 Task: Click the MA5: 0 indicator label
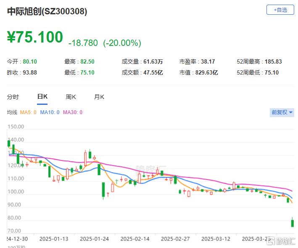[28, 112]
